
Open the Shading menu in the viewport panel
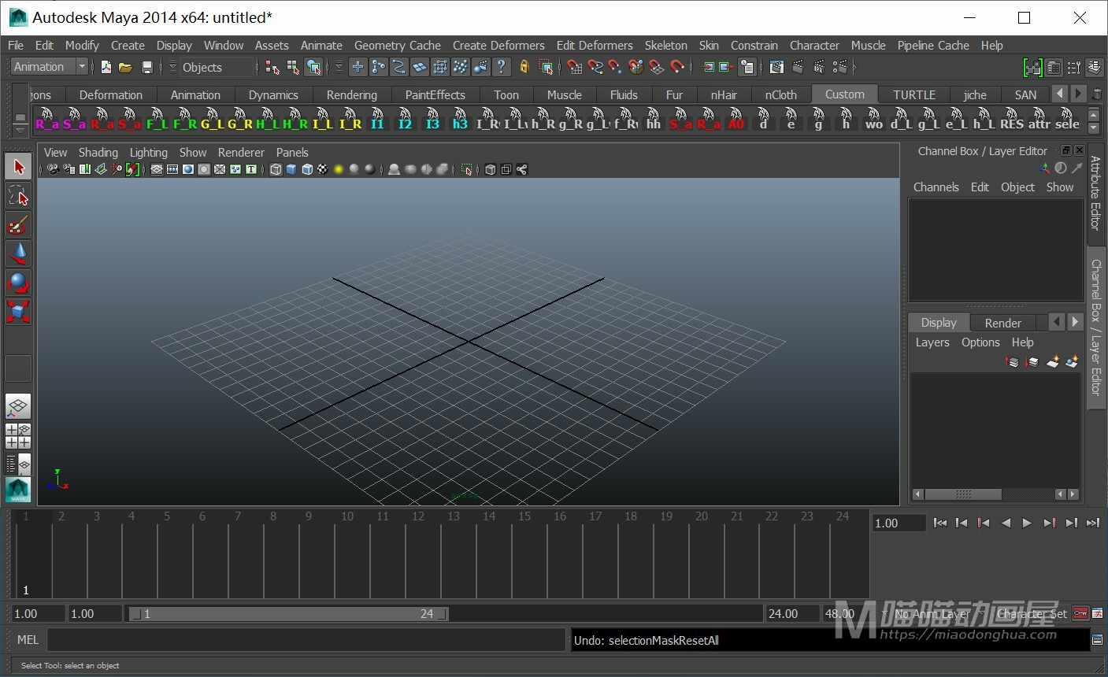(98, 153)
